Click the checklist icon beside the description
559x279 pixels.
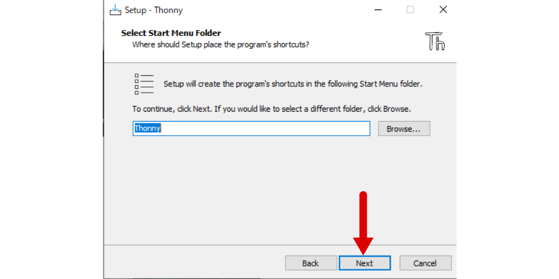click(144, 84)
